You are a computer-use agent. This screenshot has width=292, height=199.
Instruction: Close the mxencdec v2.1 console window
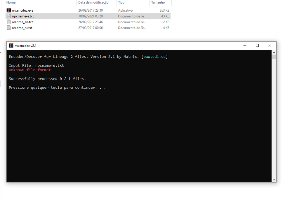point(270,46)
